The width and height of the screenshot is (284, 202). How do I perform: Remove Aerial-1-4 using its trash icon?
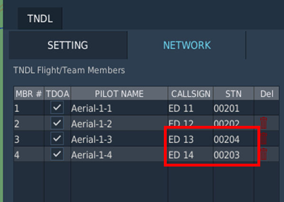264,154
